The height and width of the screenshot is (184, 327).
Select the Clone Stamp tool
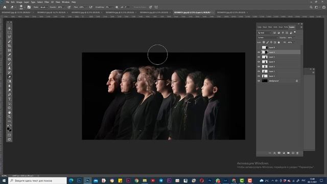click(9, 68)
